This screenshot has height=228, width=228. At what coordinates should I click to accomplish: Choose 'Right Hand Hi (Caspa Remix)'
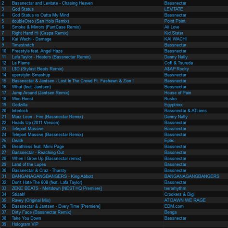point(40,33)
